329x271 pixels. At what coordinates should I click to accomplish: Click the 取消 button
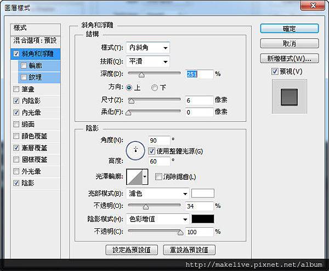(x=290, y=43)
